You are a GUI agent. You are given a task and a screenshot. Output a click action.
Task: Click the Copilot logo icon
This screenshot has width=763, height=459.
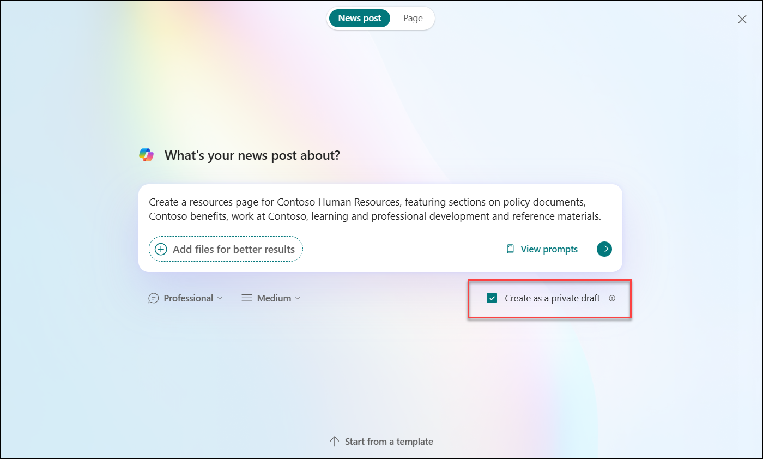146,154
